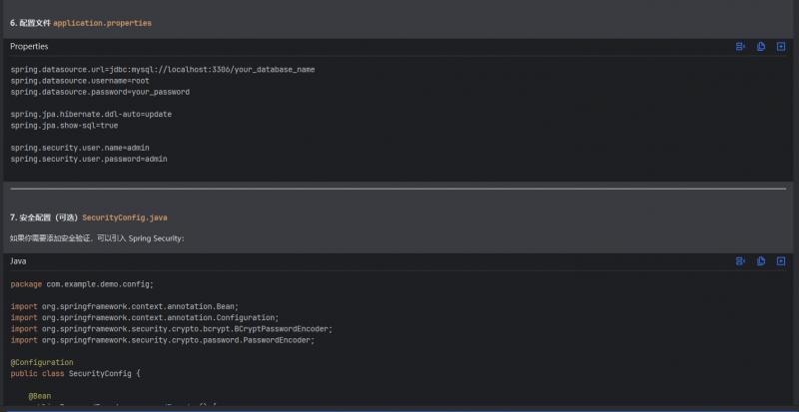
Task: Click the application.properties inline code in heading
Action: coord(102,22)
